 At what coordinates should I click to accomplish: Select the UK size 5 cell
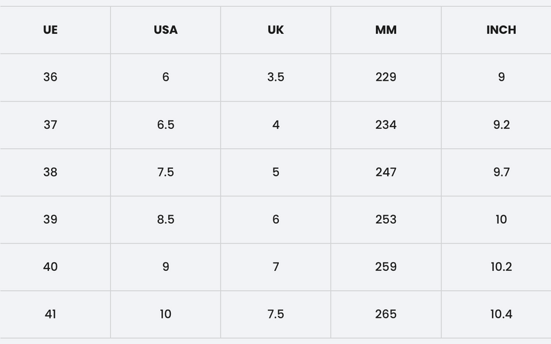pos(275,172)
